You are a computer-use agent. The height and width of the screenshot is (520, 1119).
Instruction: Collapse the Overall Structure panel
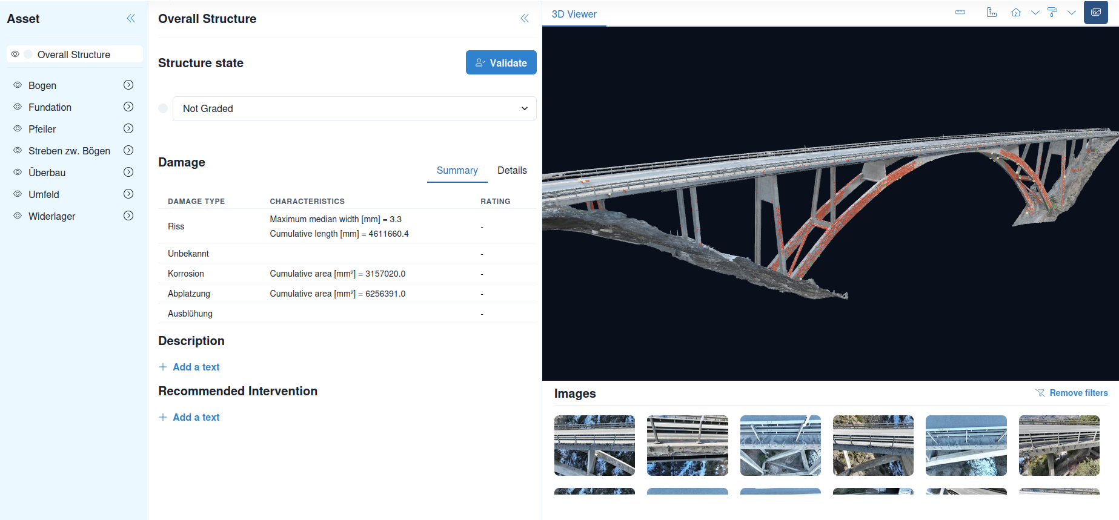point(525,19)
